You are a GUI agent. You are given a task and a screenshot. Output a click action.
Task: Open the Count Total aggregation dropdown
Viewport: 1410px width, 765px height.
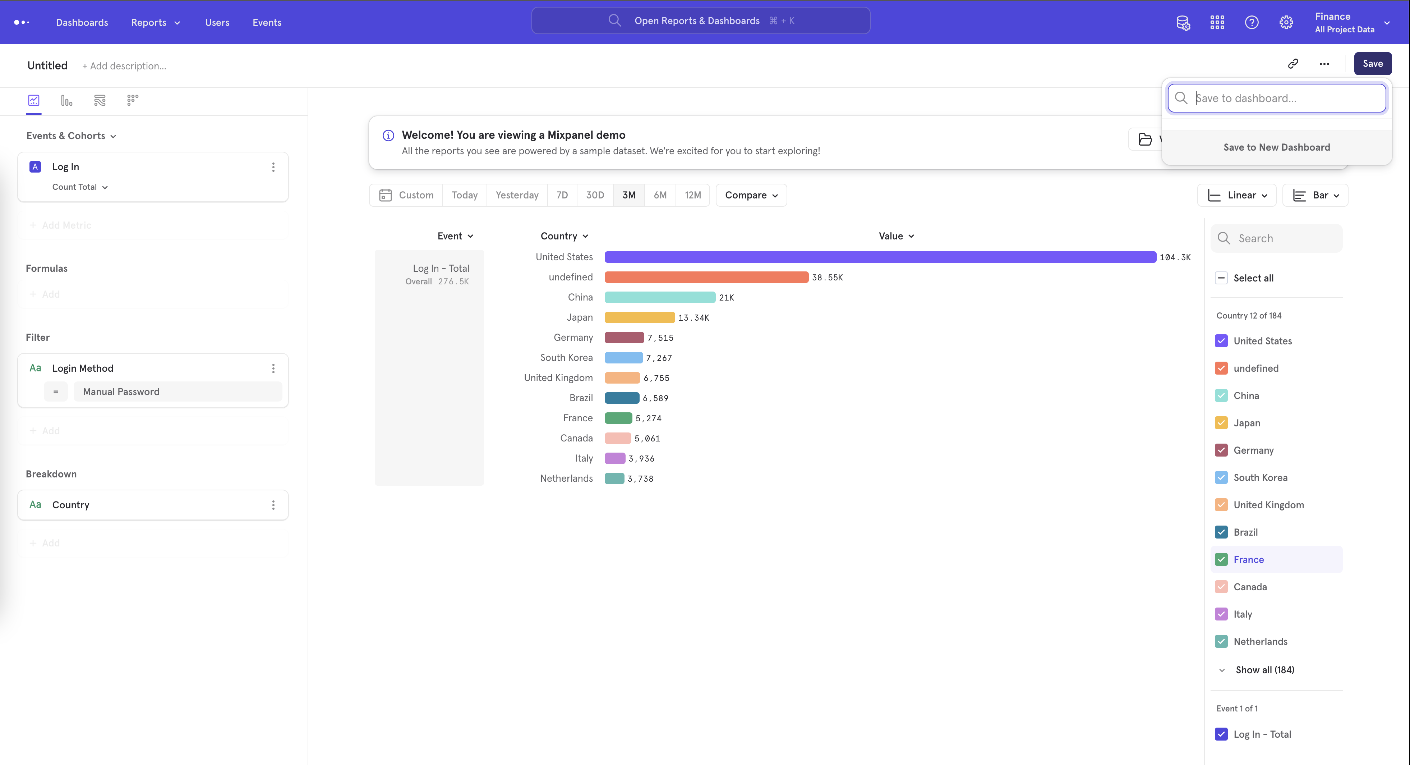point(80,187)
